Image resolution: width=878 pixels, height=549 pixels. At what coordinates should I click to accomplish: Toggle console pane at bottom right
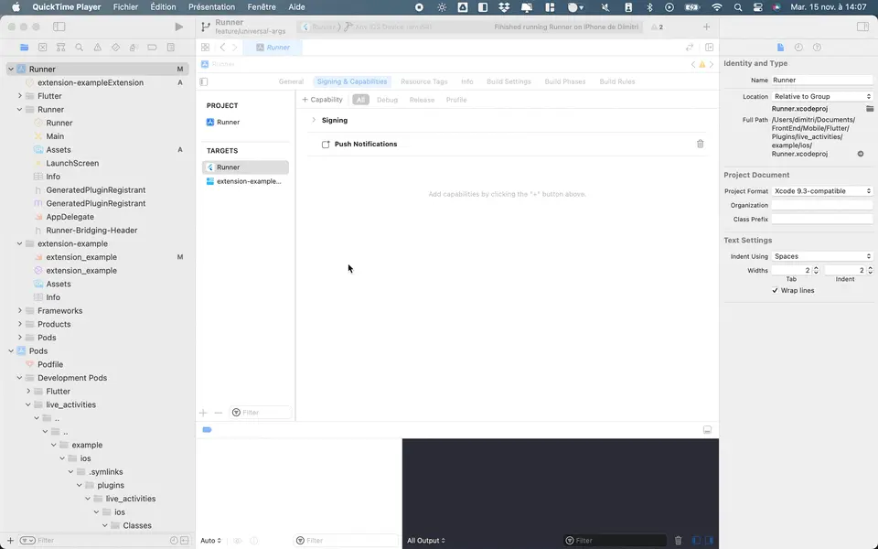pyautogui.click(x=710, y=541)
